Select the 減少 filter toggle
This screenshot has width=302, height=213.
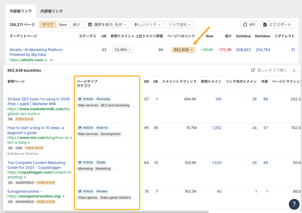76,24
